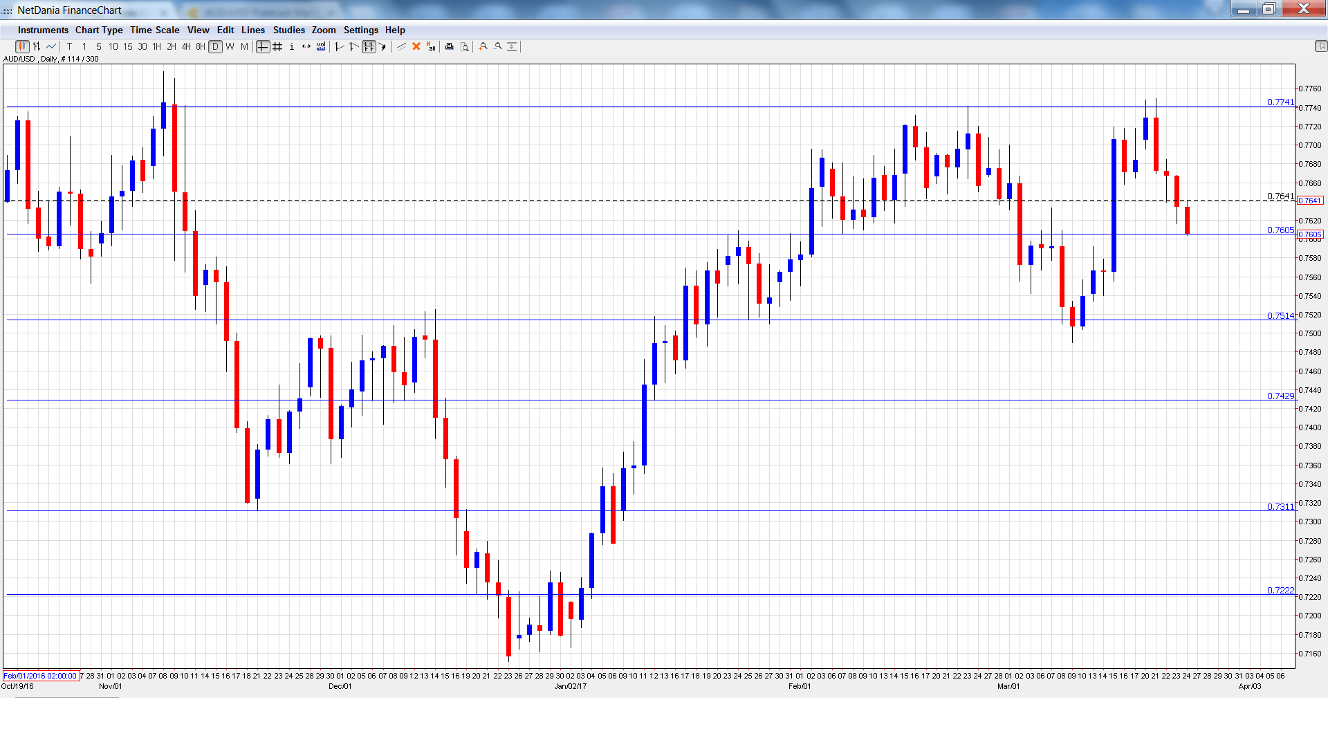Screen dimensions: 1328x747
Task: Click the 0.7222 horizontal line label
Action: click(x=1280, y=590)
